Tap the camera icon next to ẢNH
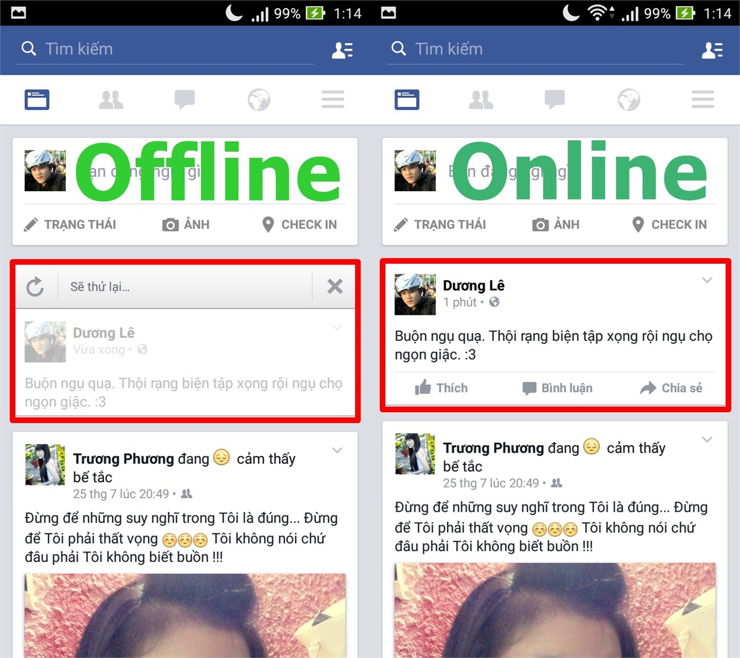This screenshot has height=658, width=740. pos(170,224)
